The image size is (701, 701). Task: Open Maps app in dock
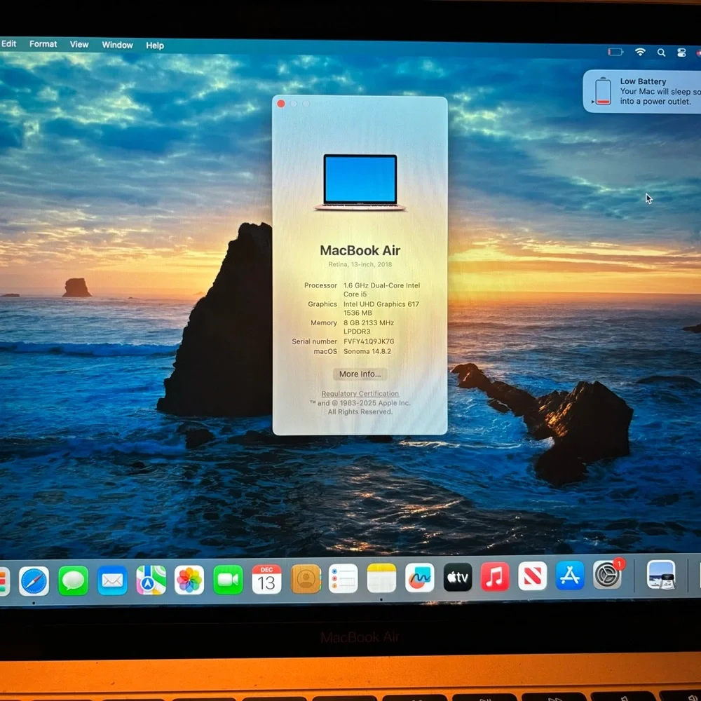click(x=151, y=580)
